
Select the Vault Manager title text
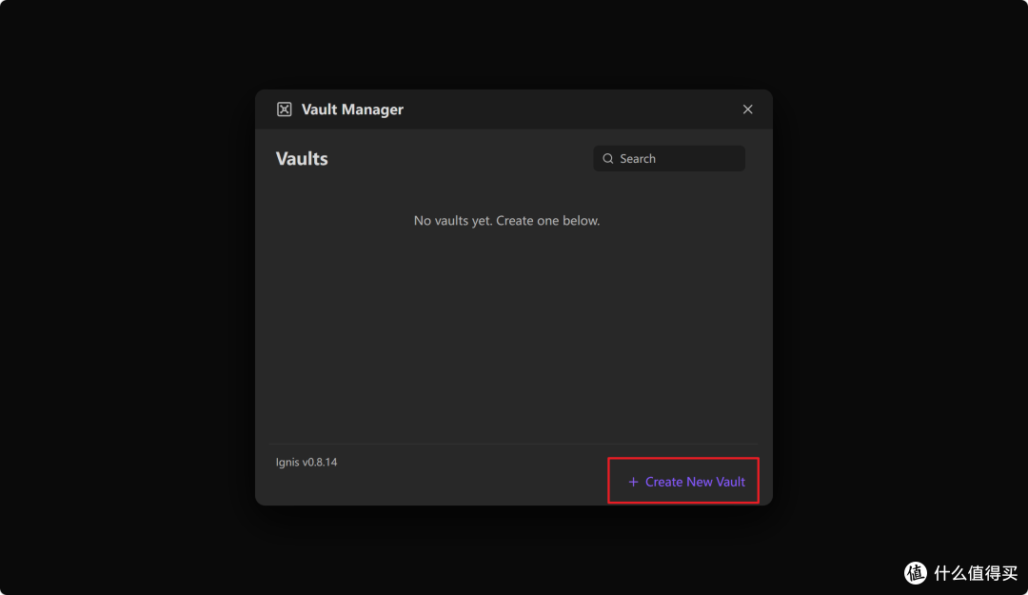pos(352,109)
